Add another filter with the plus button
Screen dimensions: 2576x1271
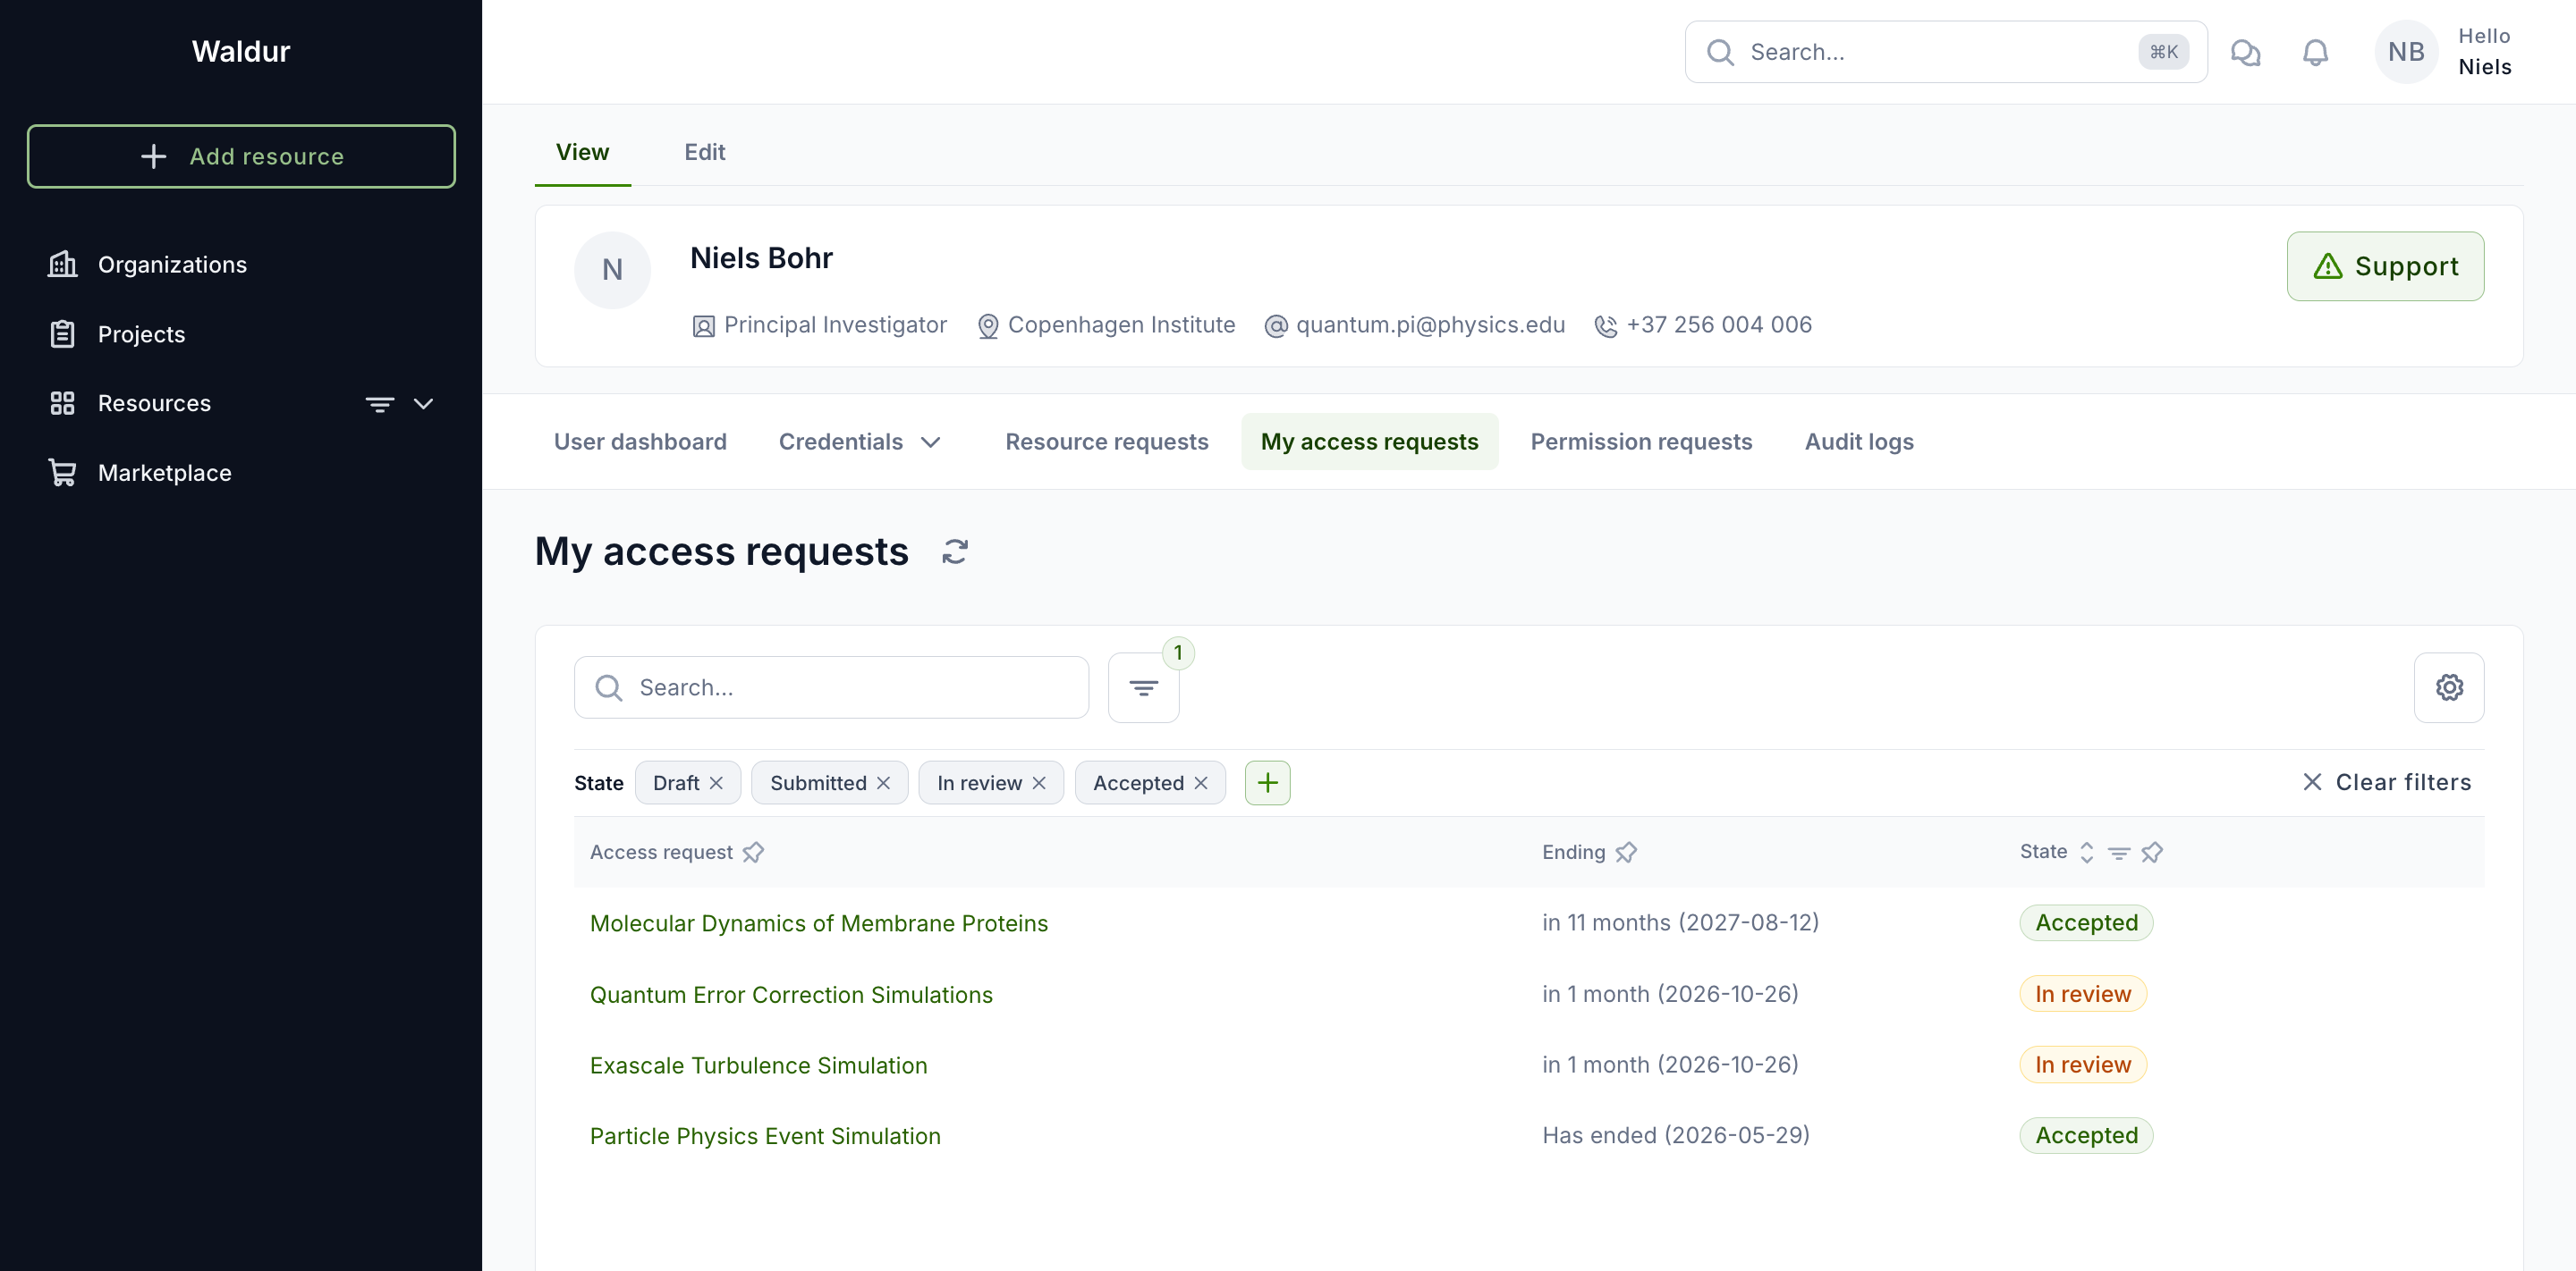pos(1267,783)
